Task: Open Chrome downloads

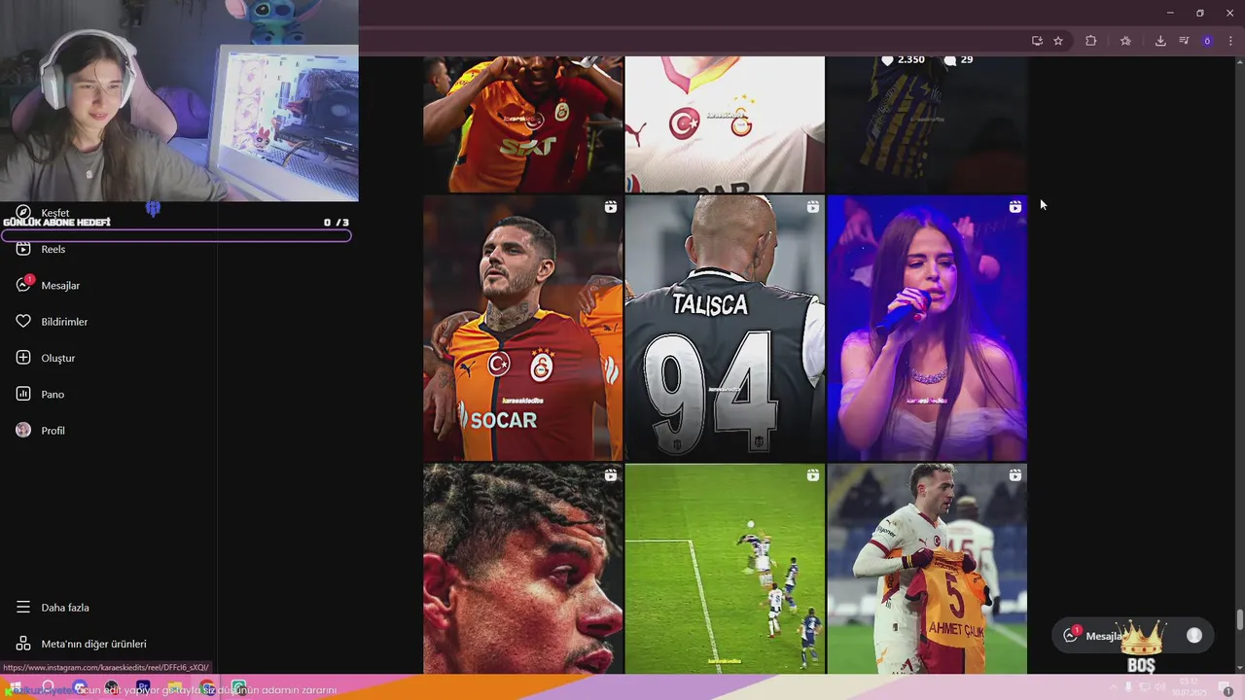Action: 1160,41
